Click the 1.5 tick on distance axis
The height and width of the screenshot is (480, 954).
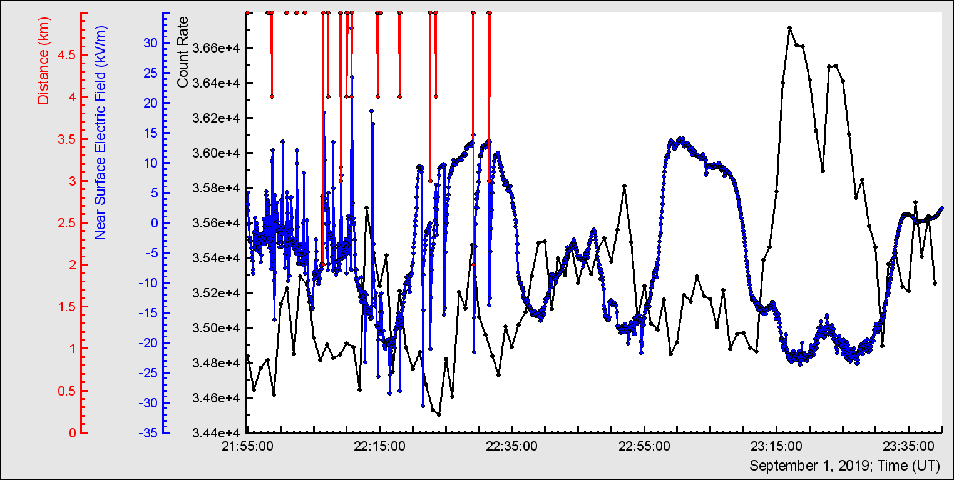[67, 307]
